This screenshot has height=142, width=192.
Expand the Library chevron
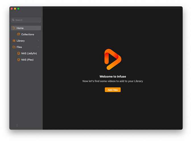tap(38, 41)
